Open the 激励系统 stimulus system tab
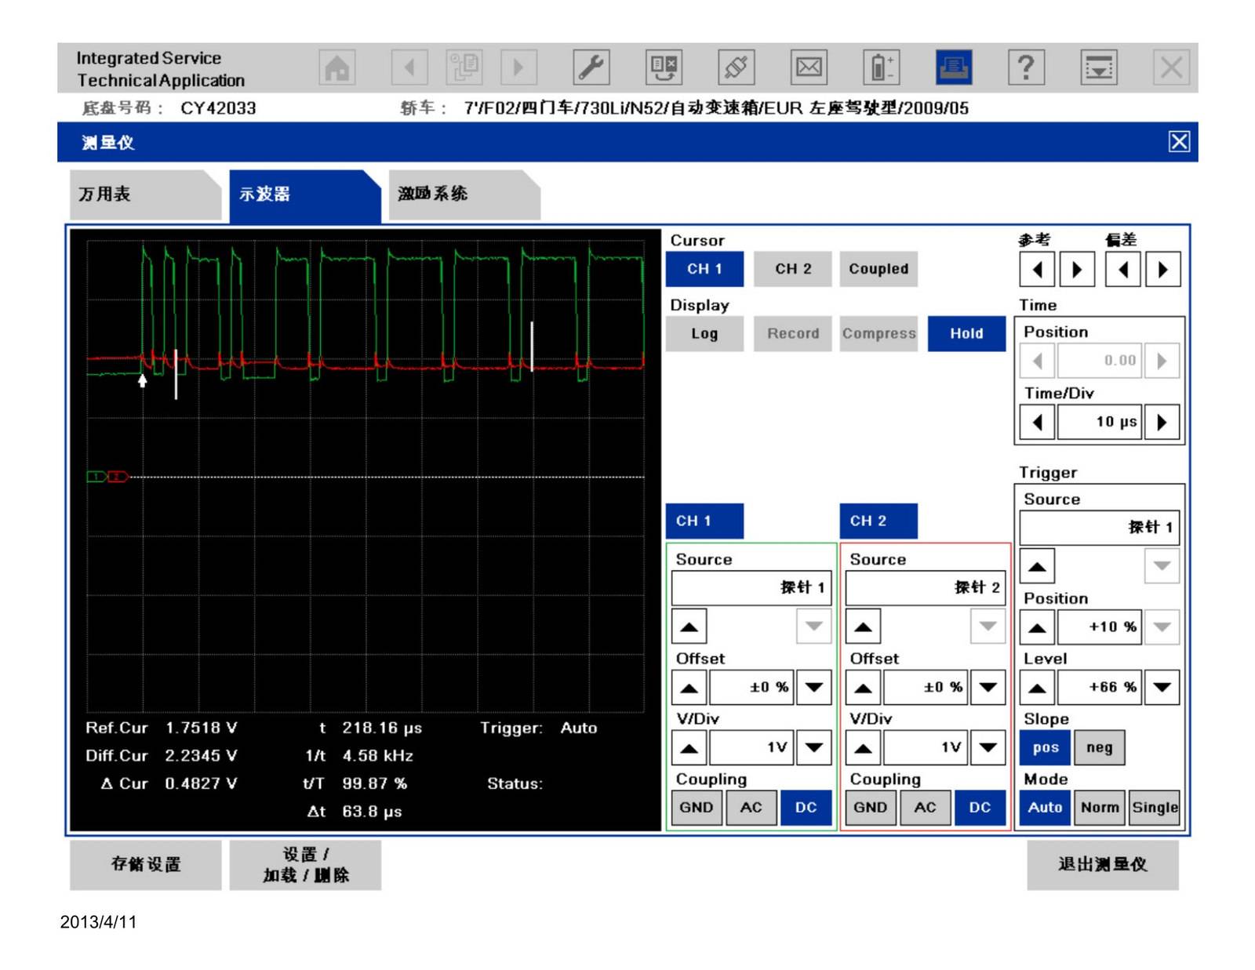This screenshot has width=1255, height=970. 464,194
